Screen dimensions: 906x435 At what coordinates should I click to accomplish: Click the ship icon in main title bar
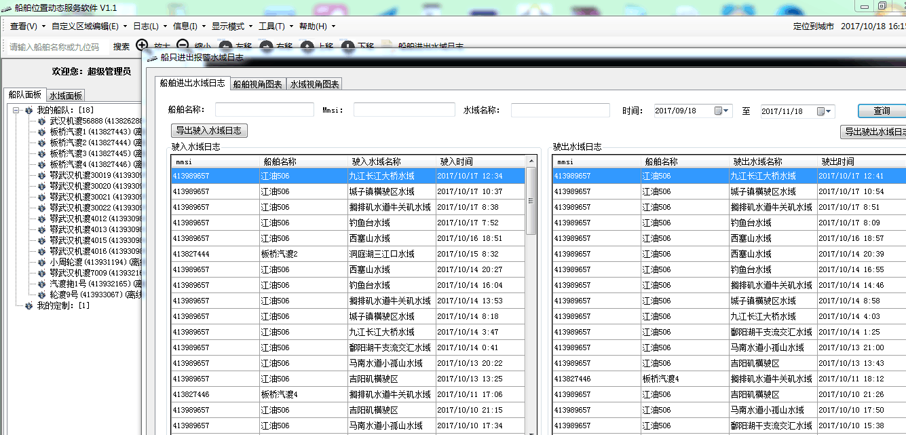click(7, 7)
